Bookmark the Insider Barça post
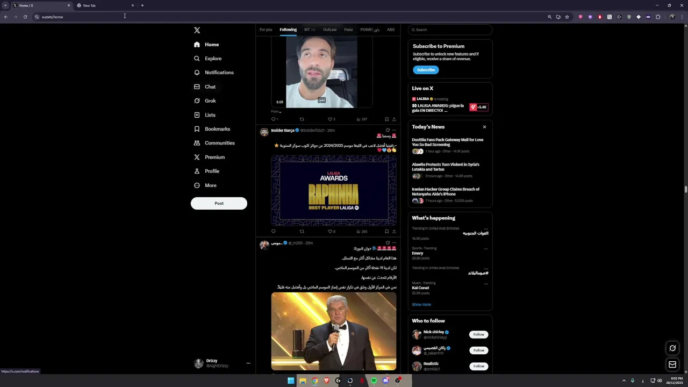Screen dimensions: 688x387 [x=386, y=232]
